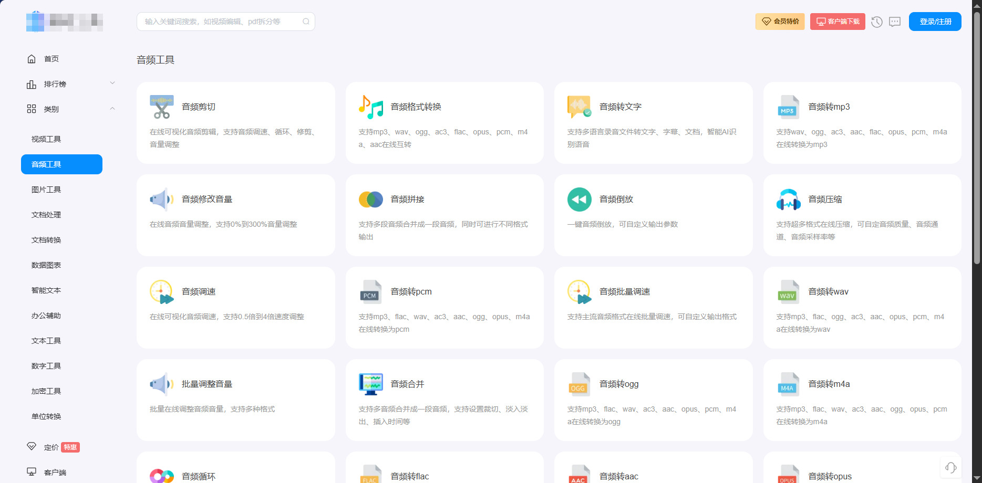Open the 音频转文字 waveform icon
Viewport: 982px width, 483px height.
(580, 107)
